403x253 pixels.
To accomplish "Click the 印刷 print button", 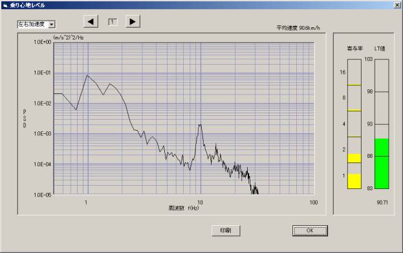I will tap(226, 230).
